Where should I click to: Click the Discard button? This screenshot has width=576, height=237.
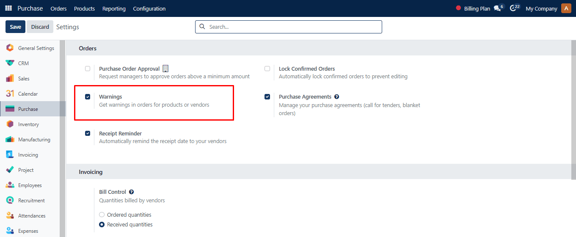[x=40, y=27]
